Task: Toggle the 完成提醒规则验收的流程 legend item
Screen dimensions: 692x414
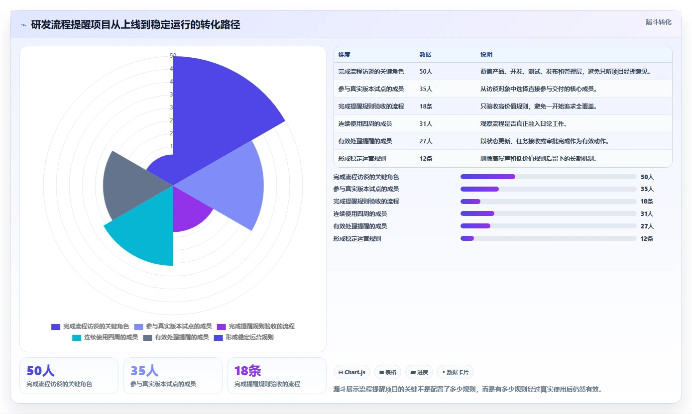Action: click(256, 326)
